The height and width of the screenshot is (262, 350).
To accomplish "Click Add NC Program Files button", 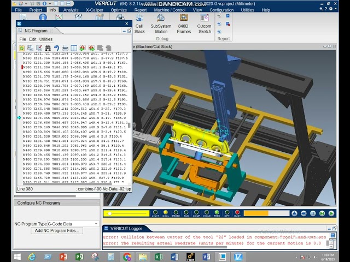I will pyautogui.click(x=57, y=230).
